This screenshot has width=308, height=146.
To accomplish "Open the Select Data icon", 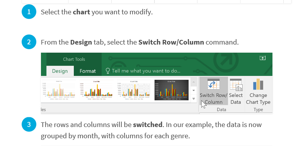I will coord(236,85).
